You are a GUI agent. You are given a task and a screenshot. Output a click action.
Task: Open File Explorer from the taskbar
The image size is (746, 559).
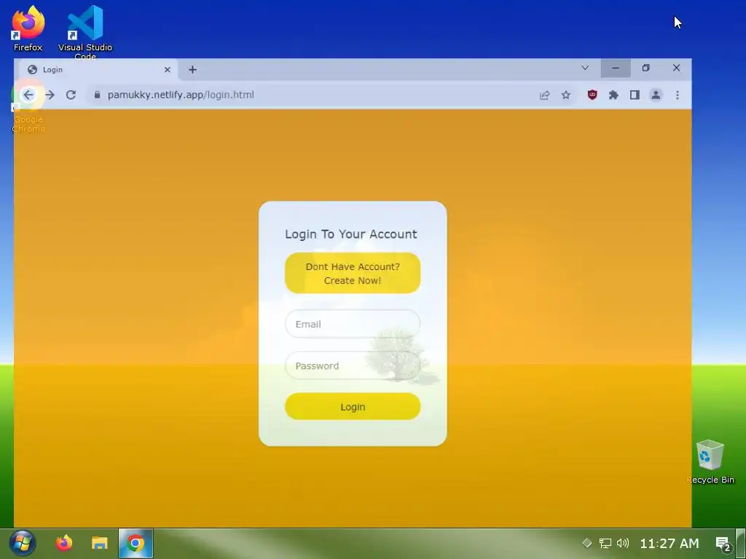point(99,543)
